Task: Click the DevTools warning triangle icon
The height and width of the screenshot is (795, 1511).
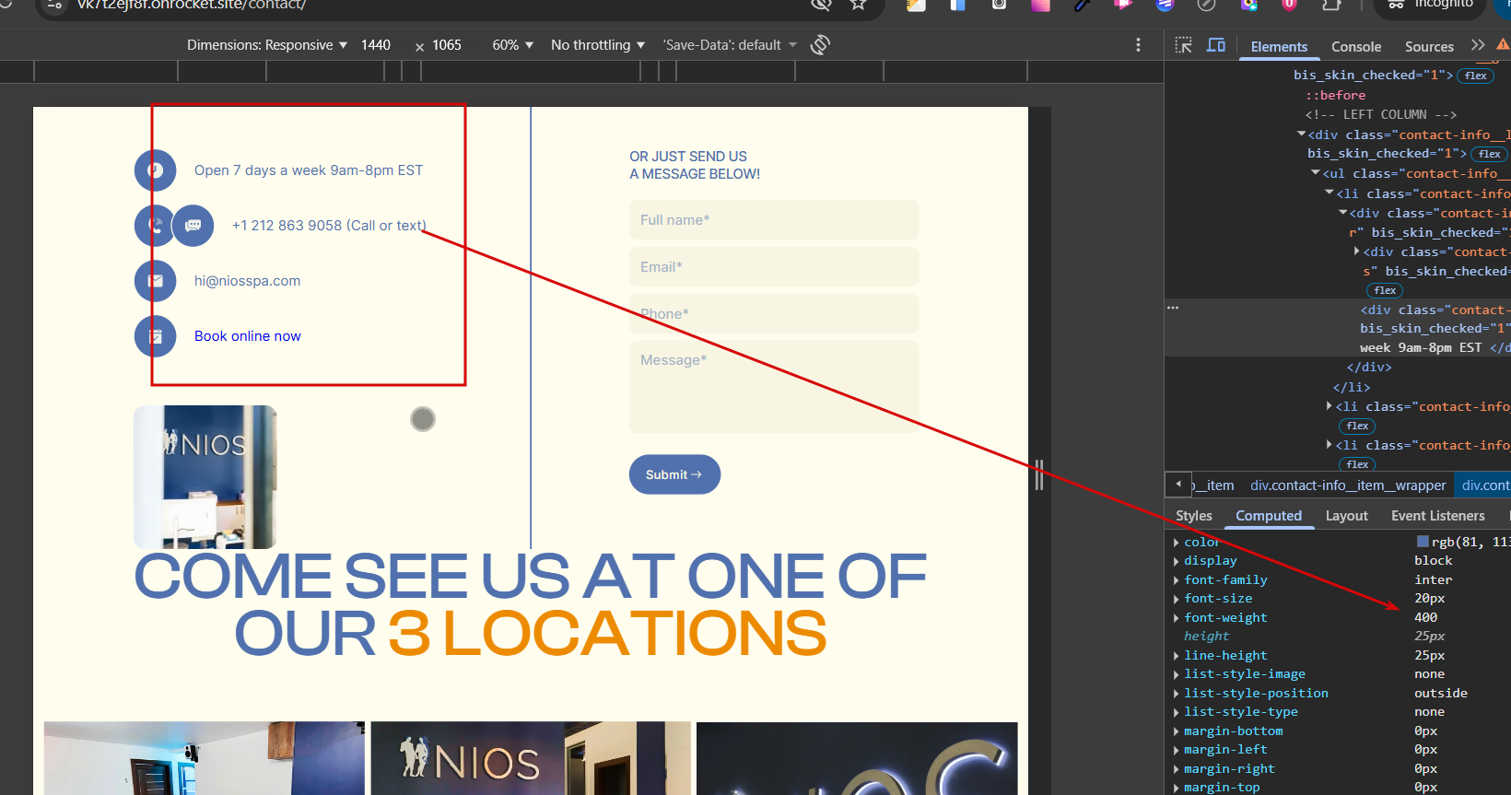Action: 1503,44
